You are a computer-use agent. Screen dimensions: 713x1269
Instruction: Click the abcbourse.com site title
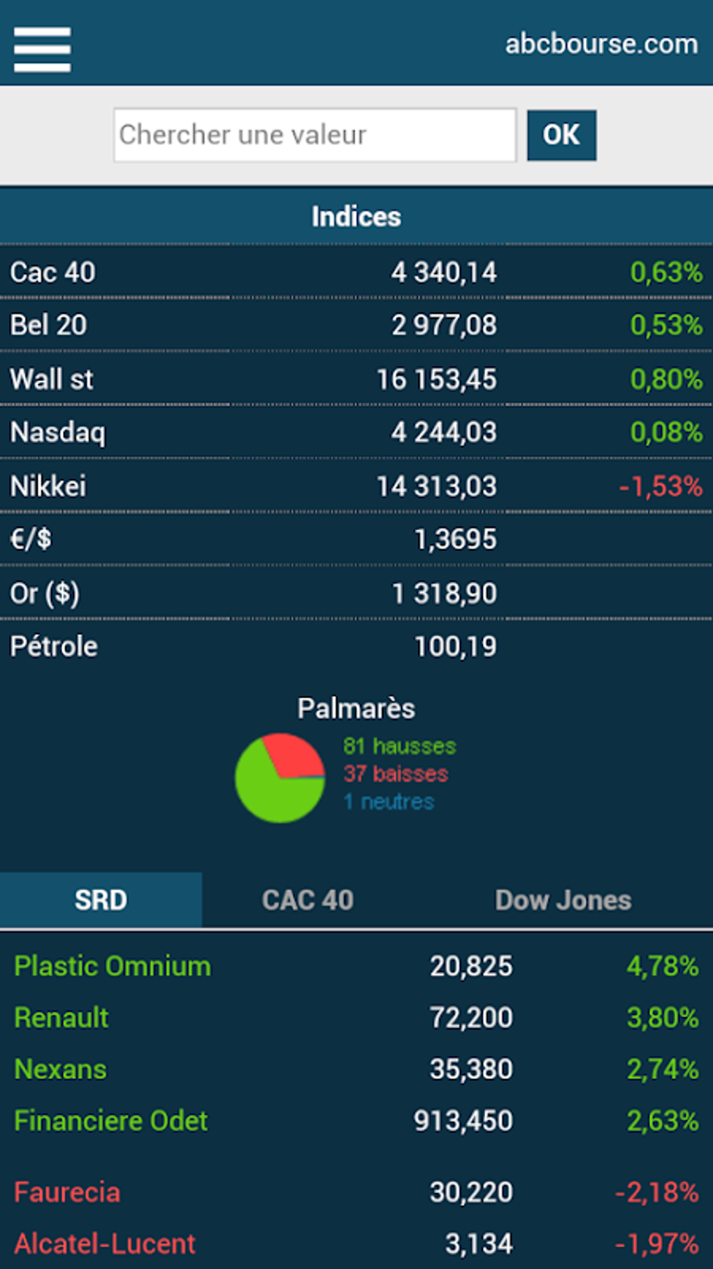[x=601, y=44]
